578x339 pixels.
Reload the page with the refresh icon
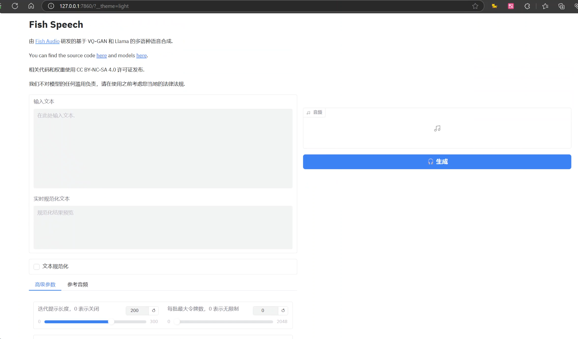pos(15,6)
